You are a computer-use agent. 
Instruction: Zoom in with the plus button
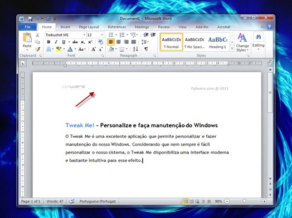point(264,201)
